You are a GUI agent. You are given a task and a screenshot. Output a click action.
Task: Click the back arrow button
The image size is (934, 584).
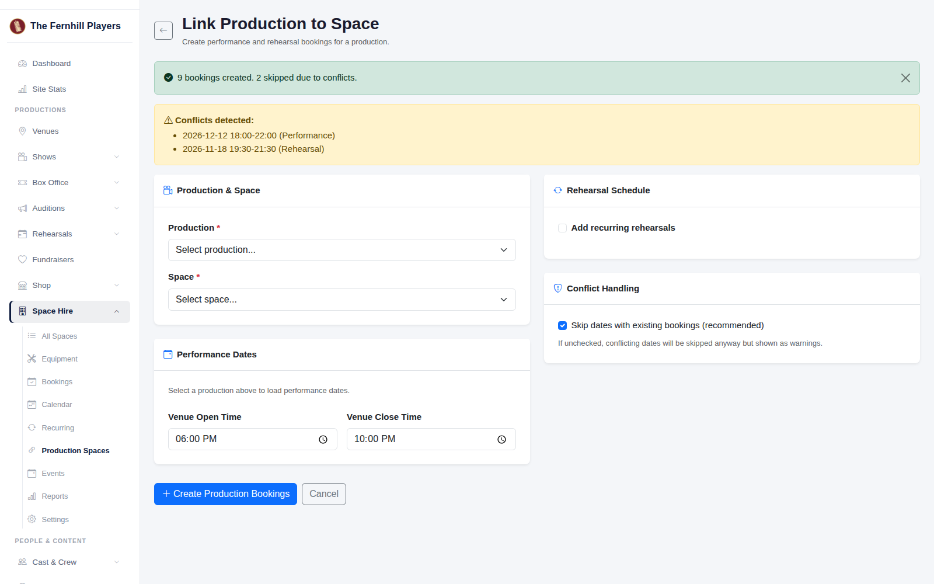[x=163, y=30]
